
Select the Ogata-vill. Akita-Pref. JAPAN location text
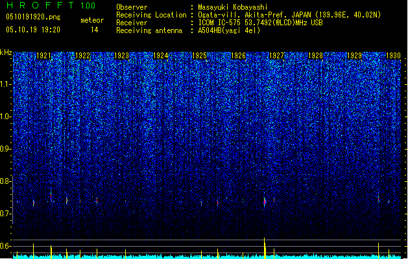pyautogui.click(x=289, y=15)
